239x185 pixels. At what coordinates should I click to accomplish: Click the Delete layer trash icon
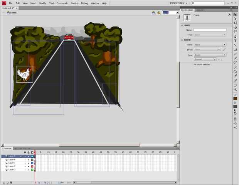[11, 182]
